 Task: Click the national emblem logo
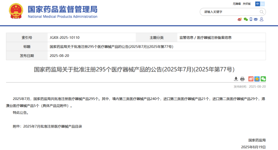coord(16,11)
